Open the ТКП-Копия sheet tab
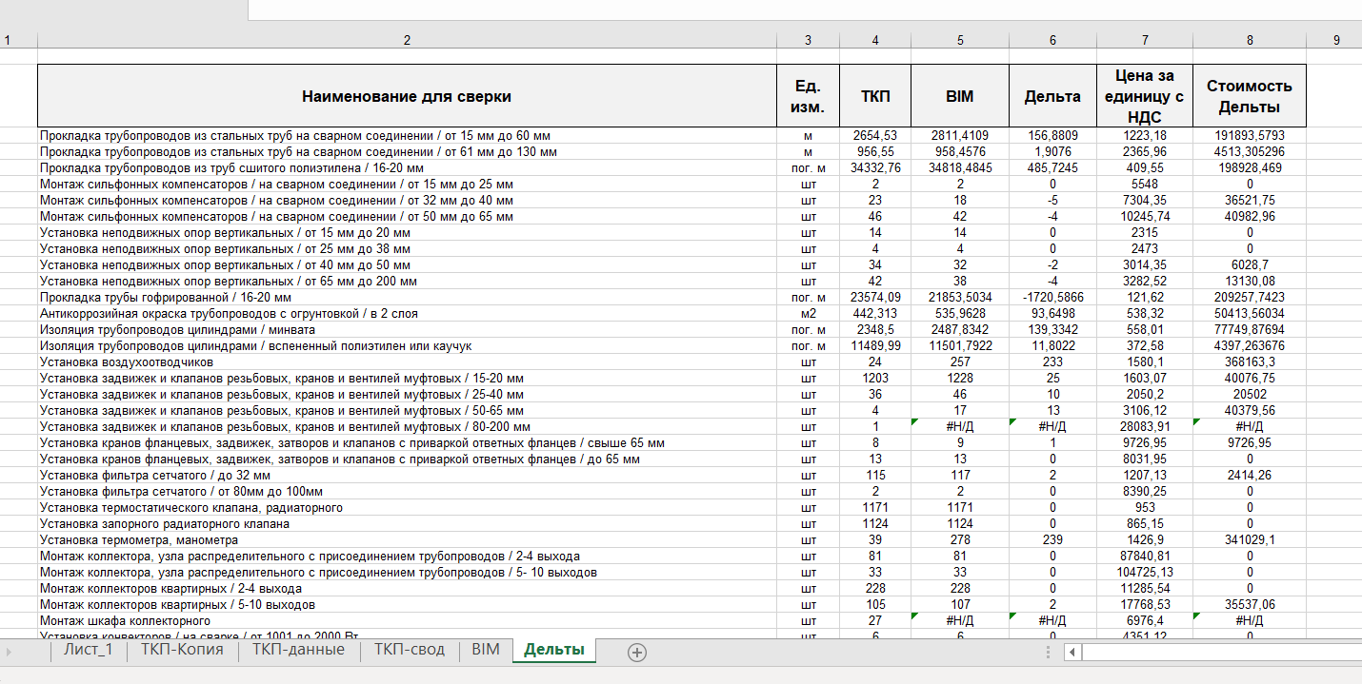The width and height of the screenshot is (1362, 684). tap(182, 650)
